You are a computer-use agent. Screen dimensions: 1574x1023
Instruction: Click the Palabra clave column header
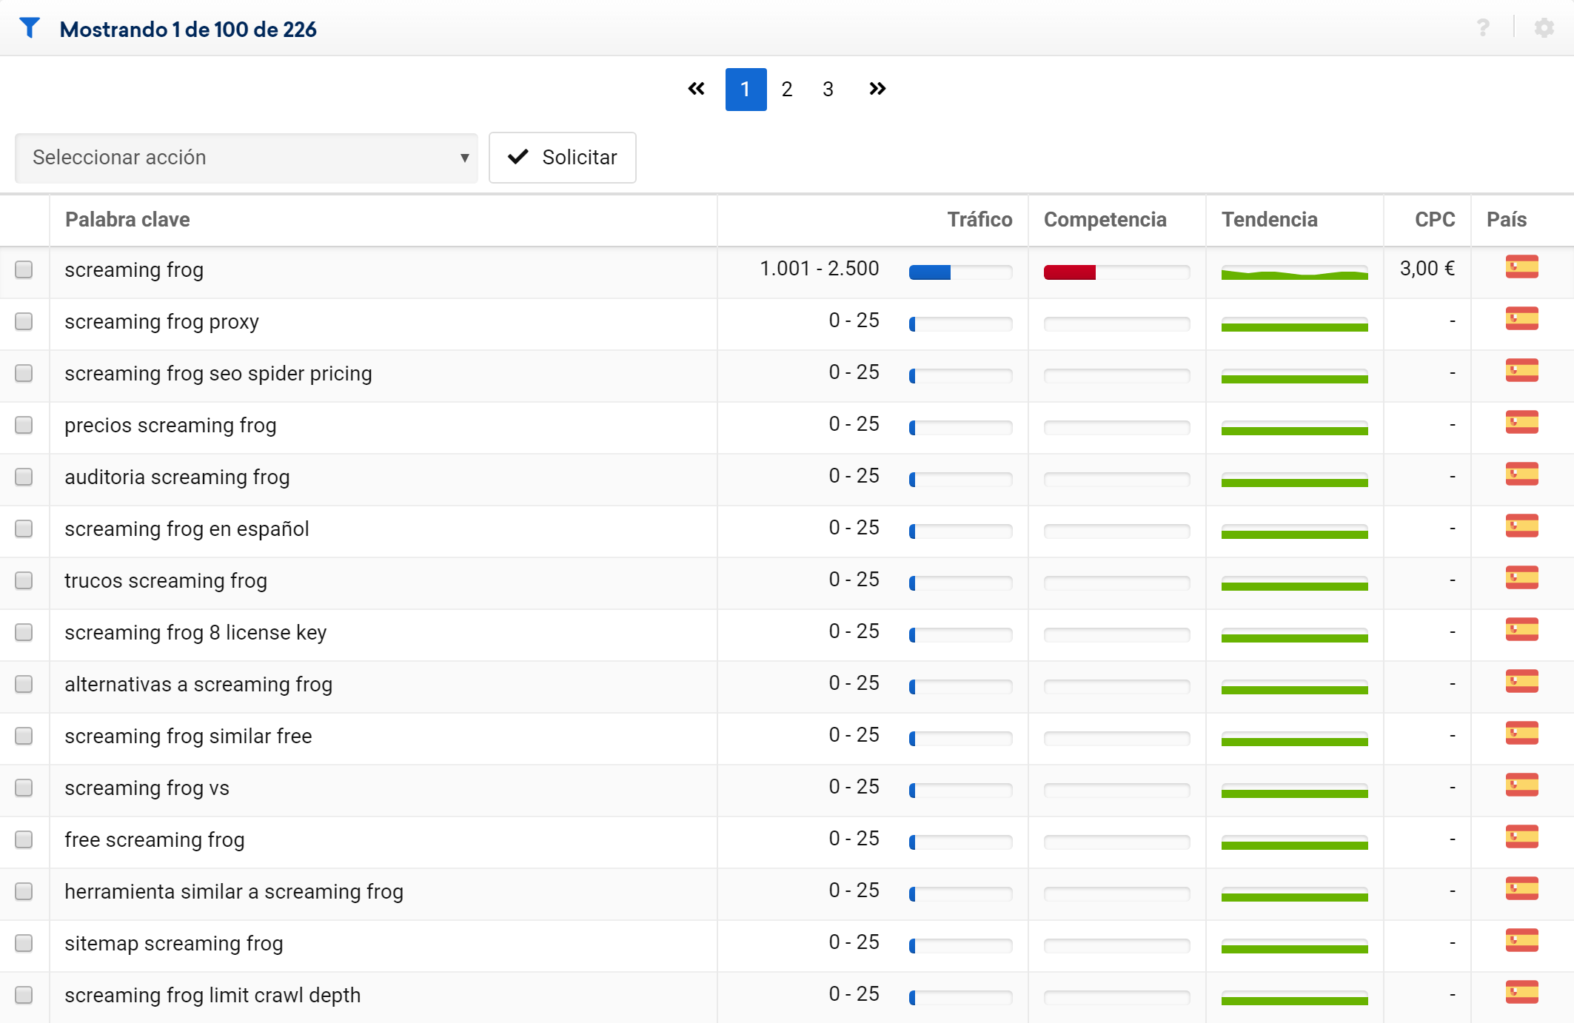pyautogui.click(x=127, y=220)
